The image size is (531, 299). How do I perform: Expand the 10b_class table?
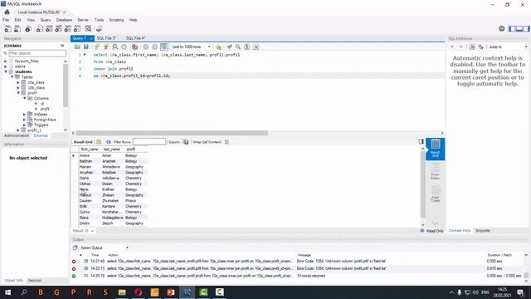coord(18,87)
